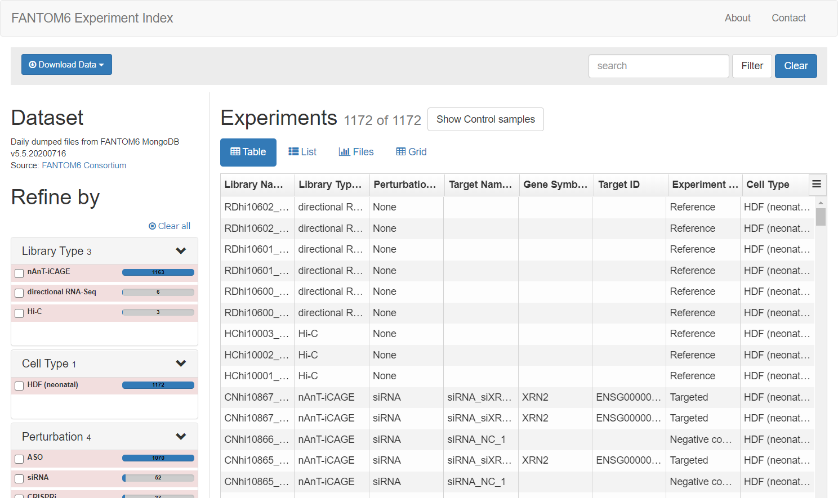838x498 pixels.
Task: Open the Download Data dropdown button
Action: (66, 65)
